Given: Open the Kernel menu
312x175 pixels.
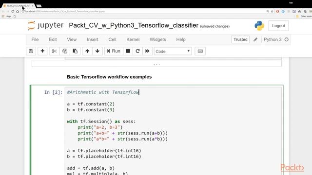Looking at the screenshot, I should (133, 39).
